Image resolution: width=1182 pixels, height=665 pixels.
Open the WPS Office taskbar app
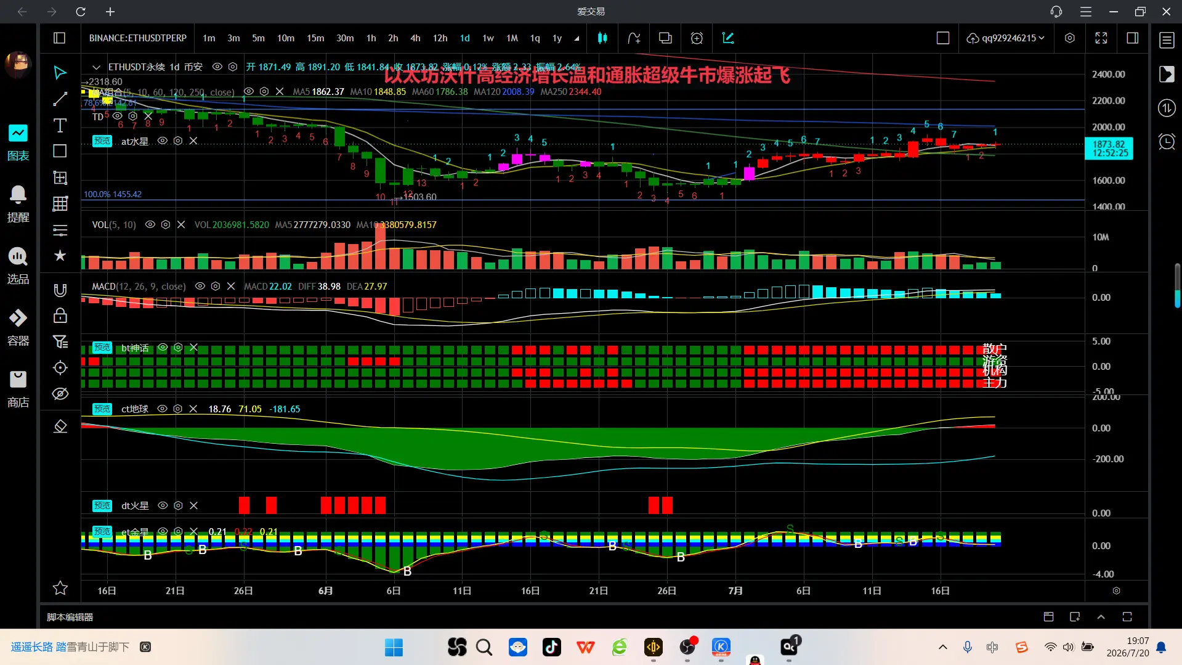pos(585,647)
